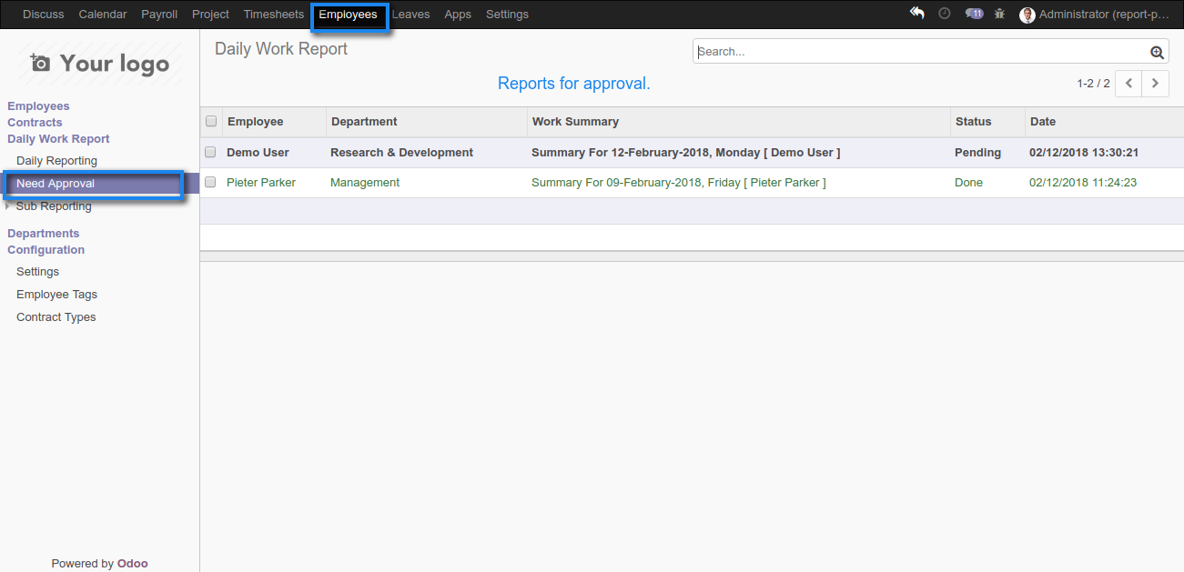Open Employee Tags in sidebar
1184x572 pixels.
coord(56,295)
